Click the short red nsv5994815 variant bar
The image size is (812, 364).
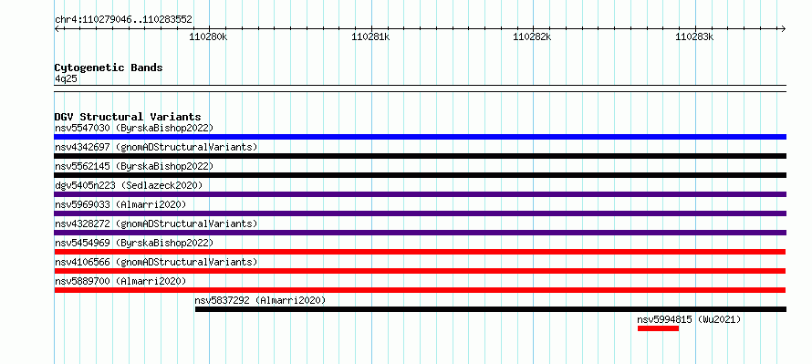point(658,328)
